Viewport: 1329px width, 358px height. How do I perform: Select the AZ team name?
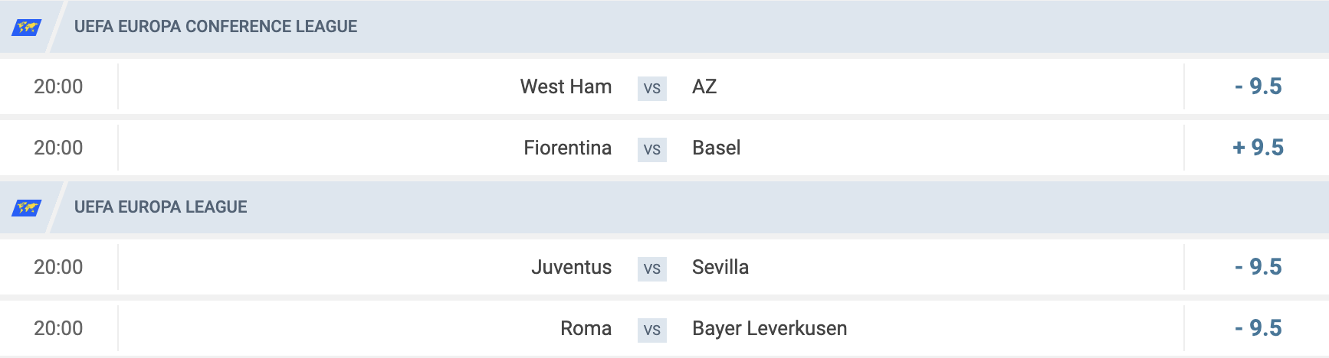704,86
